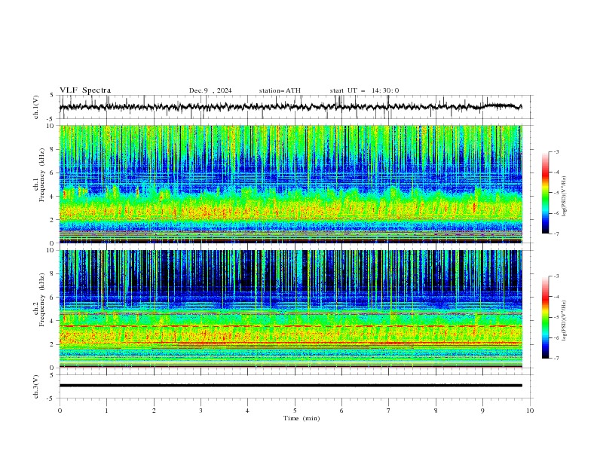Viewport: 597px width, 461px height.
Task: Click the "ch.1(V)" waveform axis label
Action: point(36,107)
